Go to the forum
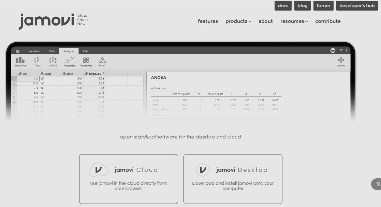This screenshot has height=207, width=381. click(x=323, y=6)
